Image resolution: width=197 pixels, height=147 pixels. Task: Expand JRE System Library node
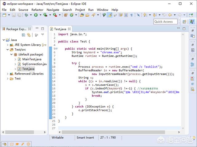[x=7, y=45]
